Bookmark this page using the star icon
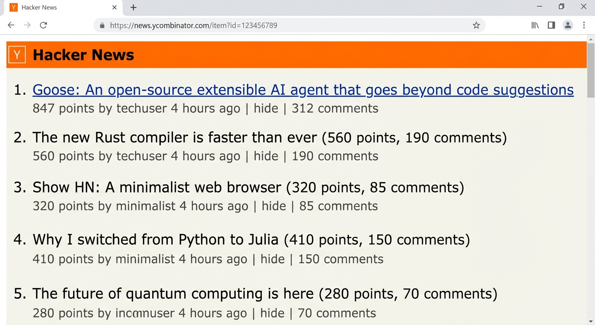Screen dimensions: 595x325 476,25
